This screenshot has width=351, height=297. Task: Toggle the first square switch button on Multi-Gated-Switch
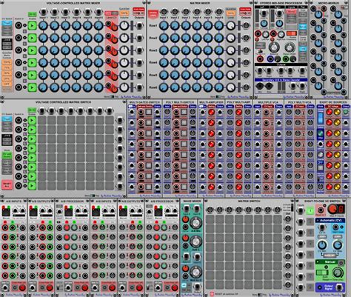pyautogui.click(x=148, y=112)
